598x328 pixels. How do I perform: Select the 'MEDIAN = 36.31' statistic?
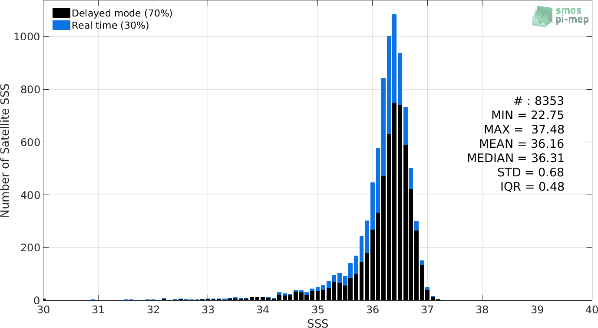tap(515, 158)
